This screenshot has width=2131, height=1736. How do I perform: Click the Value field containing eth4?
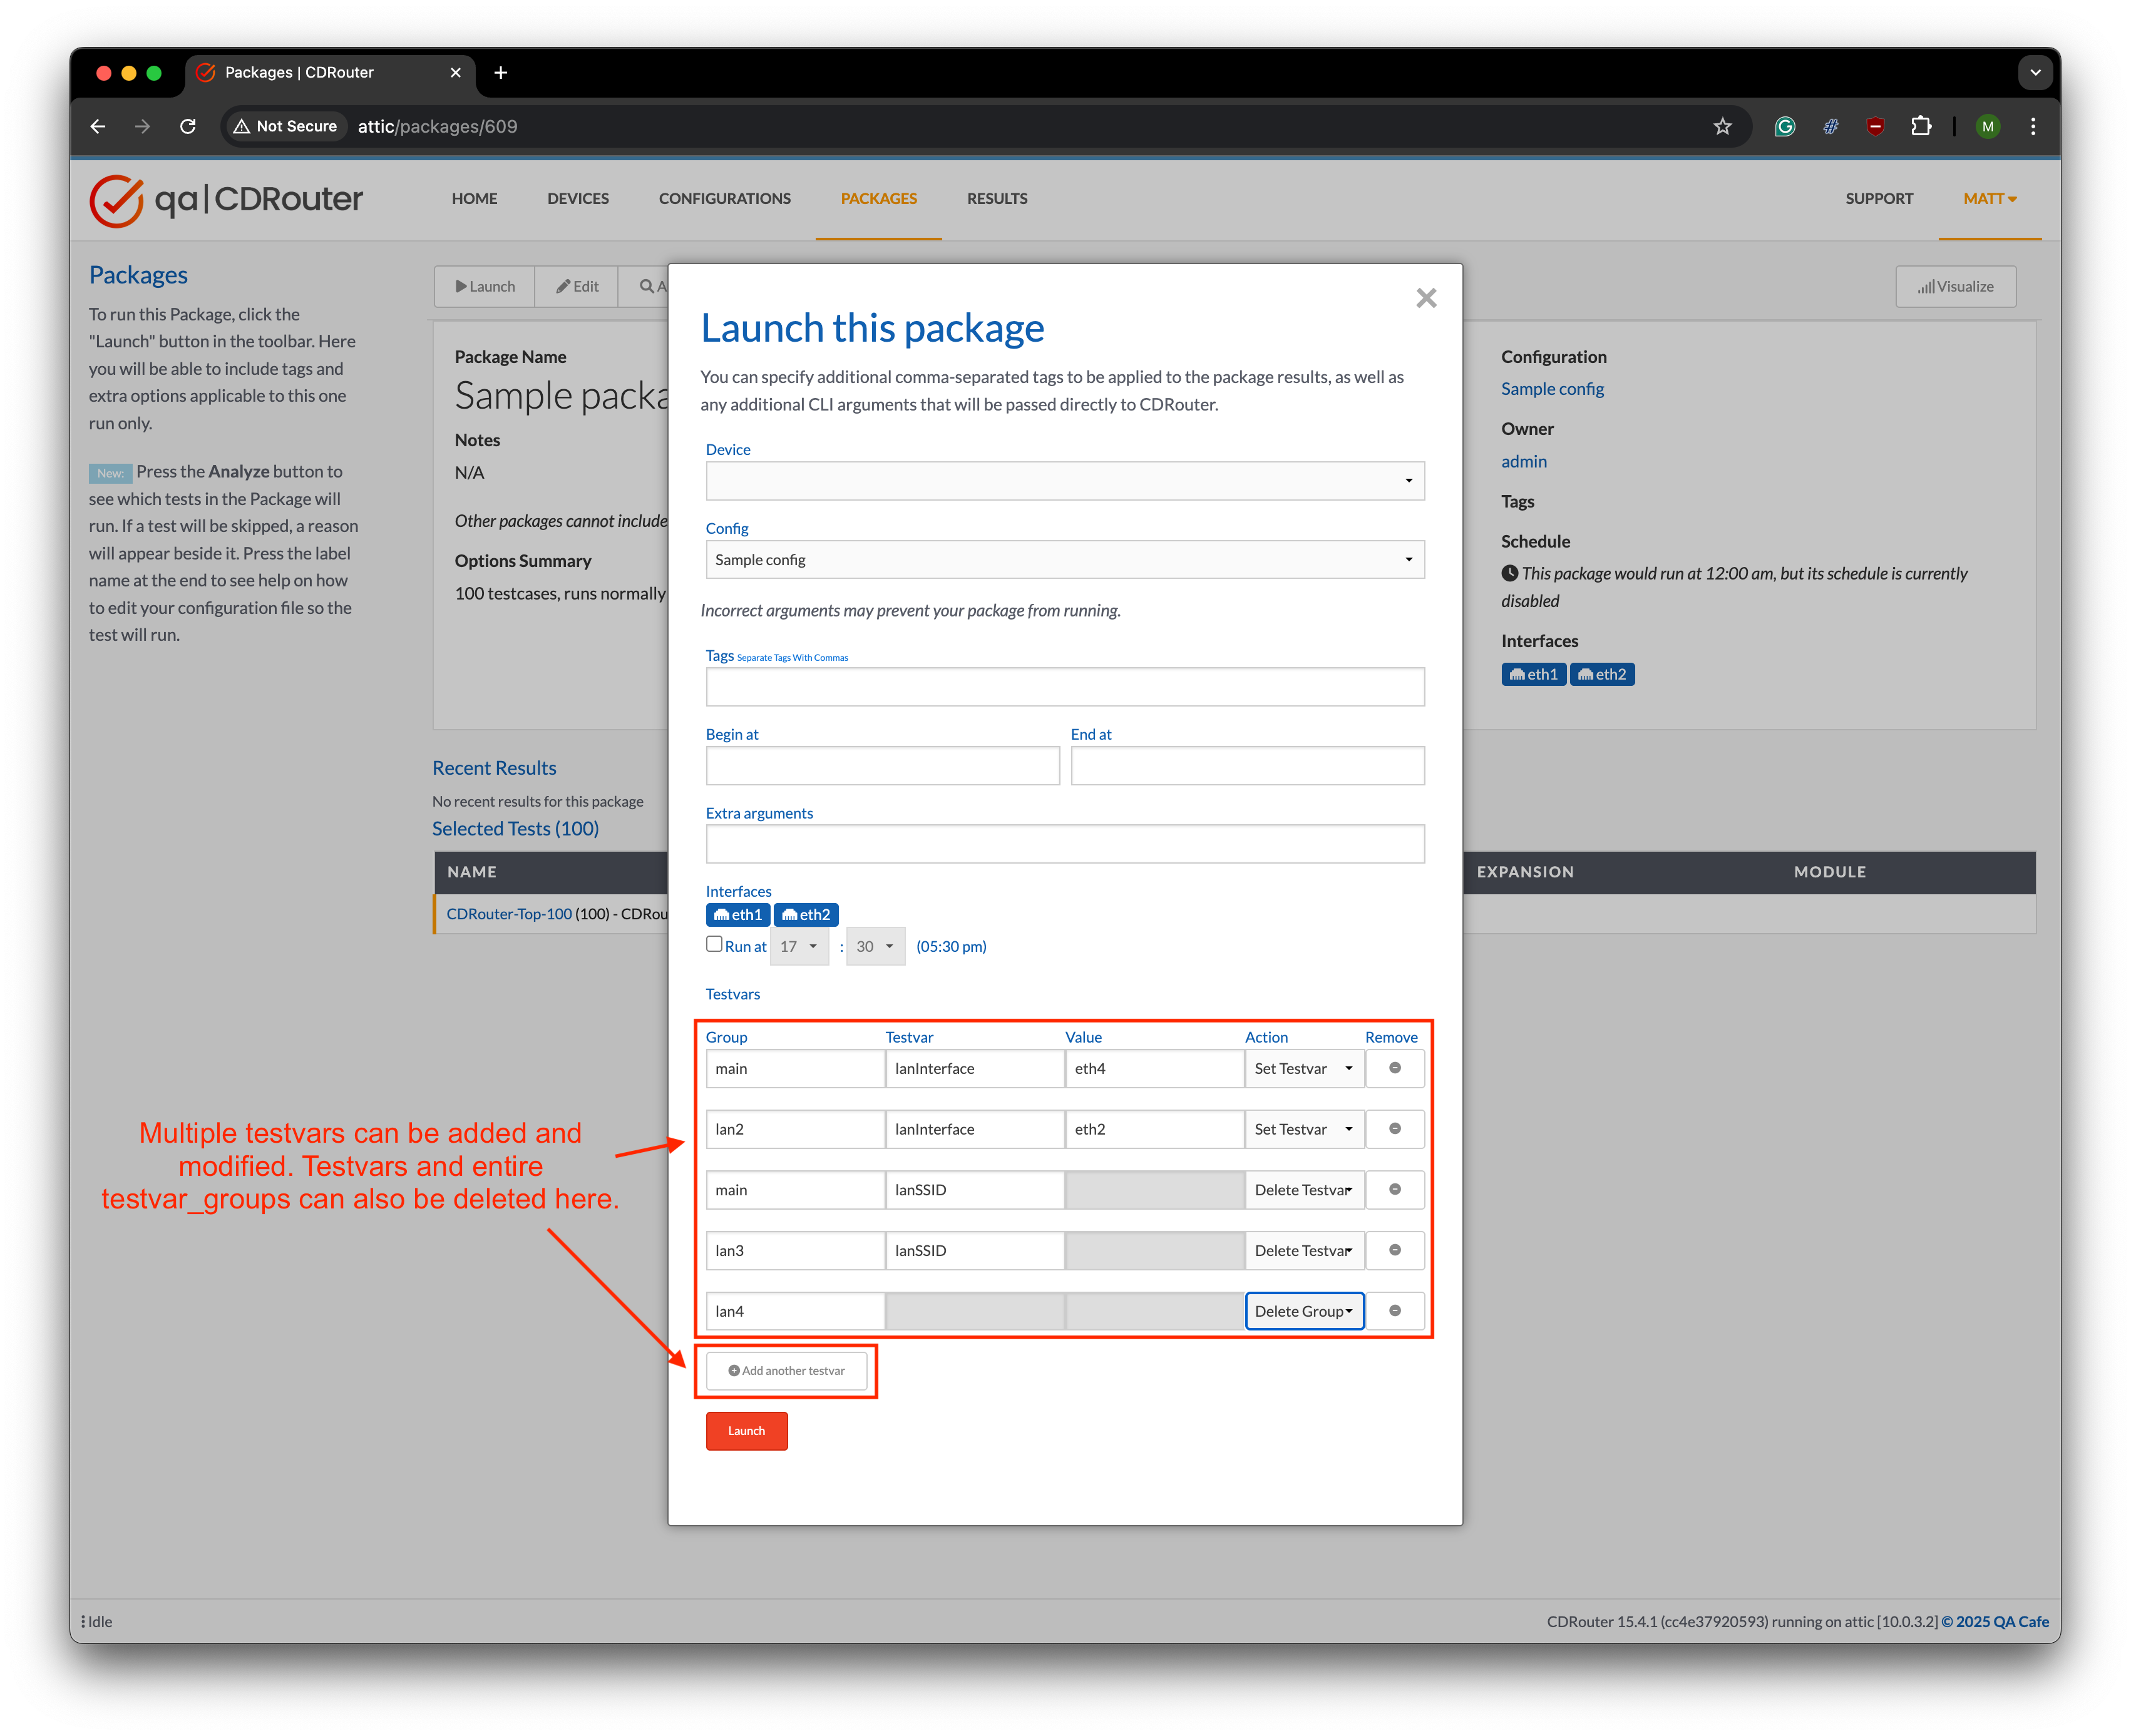pyautogui.click(x=1154, y=1068)
